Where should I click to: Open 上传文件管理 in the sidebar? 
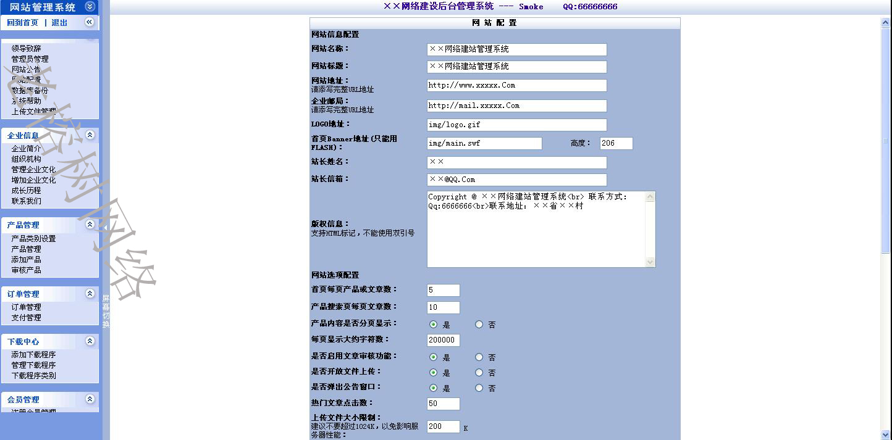33,111
